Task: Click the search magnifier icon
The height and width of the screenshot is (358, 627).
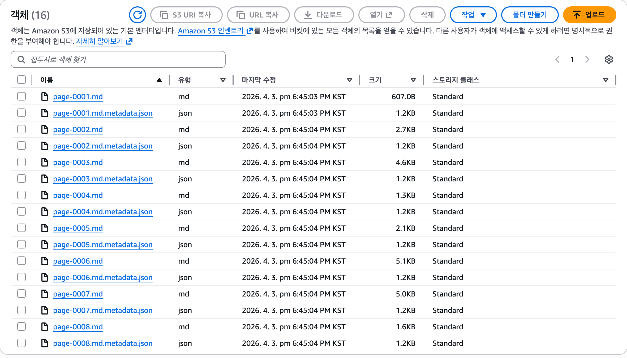Action: pyautogui.click(x=21, y=59)
